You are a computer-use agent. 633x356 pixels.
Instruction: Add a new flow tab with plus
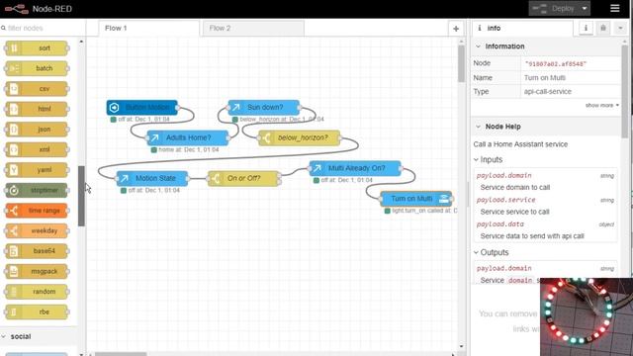coord(456,29)
